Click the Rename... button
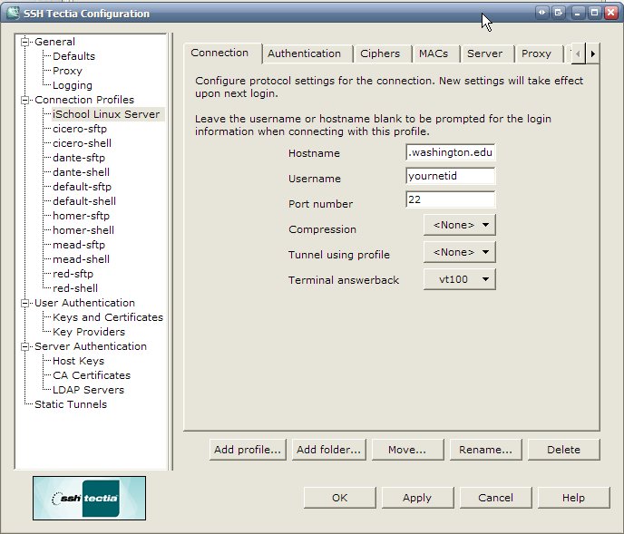 [x=485, y=450]
